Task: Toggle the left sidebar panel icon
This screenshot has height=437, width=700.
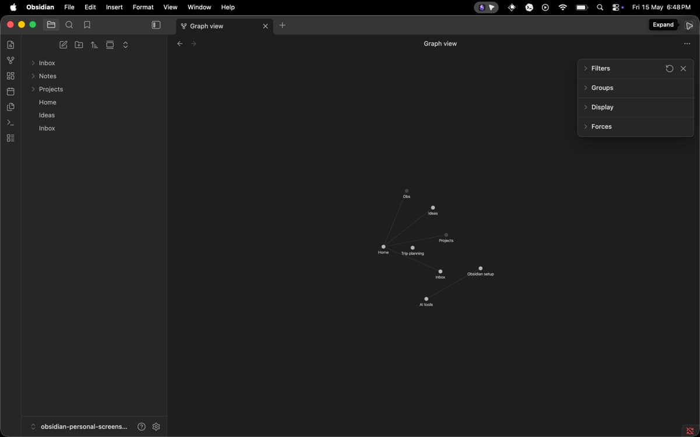Action: [x=156, y=24]
